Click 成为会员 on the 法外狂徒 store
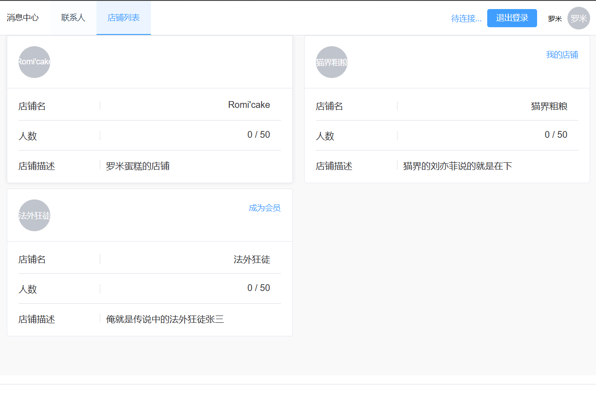The width and height of the screenshot is (596, 403). tap(264, 208)
